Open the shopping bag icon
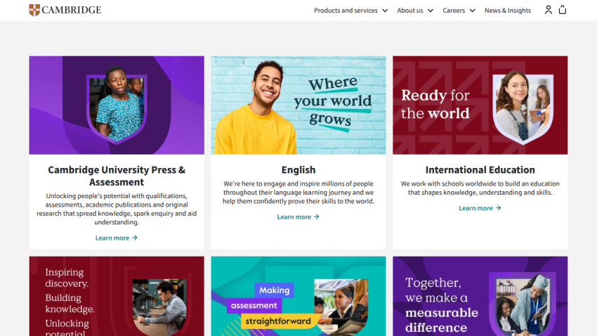The image size is (597, 336). [563, 10]
